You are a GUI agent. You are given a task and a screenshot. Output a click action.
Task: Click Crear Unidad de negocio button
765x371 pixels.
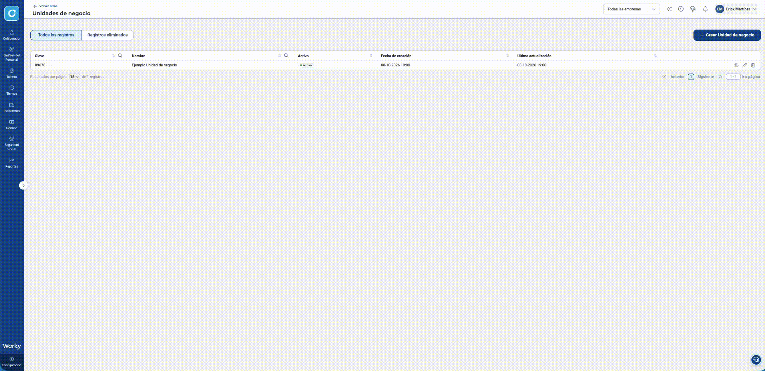[727, 35]
